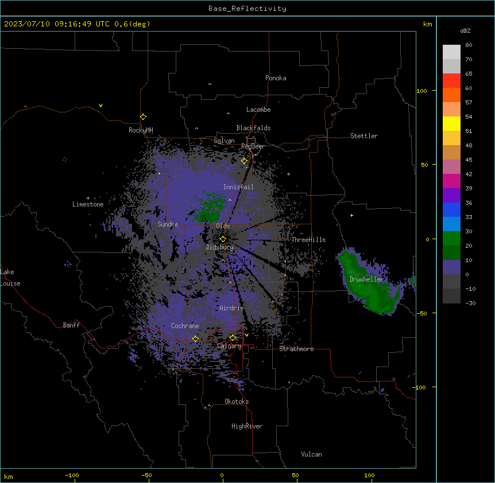Click the Banff label
The width and height of the screenshot is (495, 483).
pyautogui.click(x=71, y=325)
